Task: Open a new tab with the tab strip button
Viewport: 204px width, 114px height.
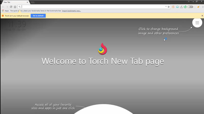Action: click(33, 2)
